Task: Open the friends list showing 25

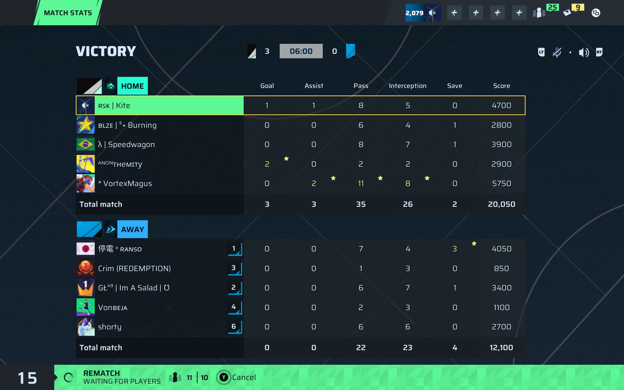Action: [x=545, y=11]
